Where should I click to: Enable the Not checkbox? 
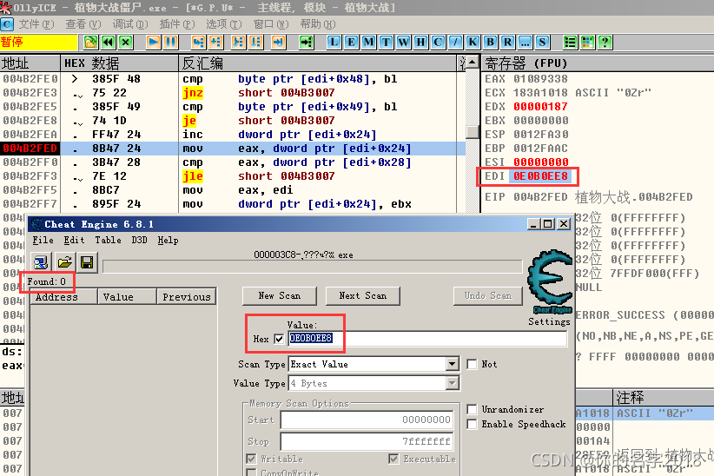473,364
